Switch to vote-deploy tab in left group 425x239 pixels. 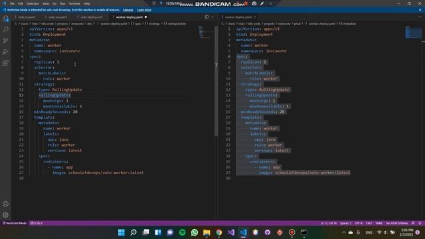click(x=92, y=17)
